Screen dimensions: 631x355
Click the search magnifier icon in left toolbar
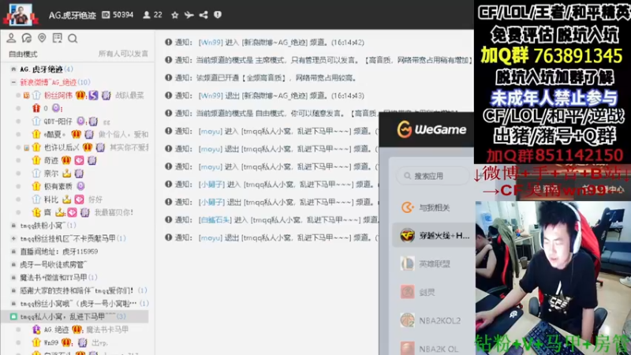click(x=73, y=38)
